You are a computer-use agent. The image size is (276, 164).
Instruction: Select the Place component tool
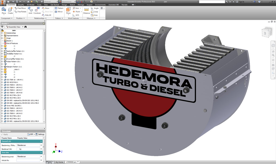[x=4, y=11]
